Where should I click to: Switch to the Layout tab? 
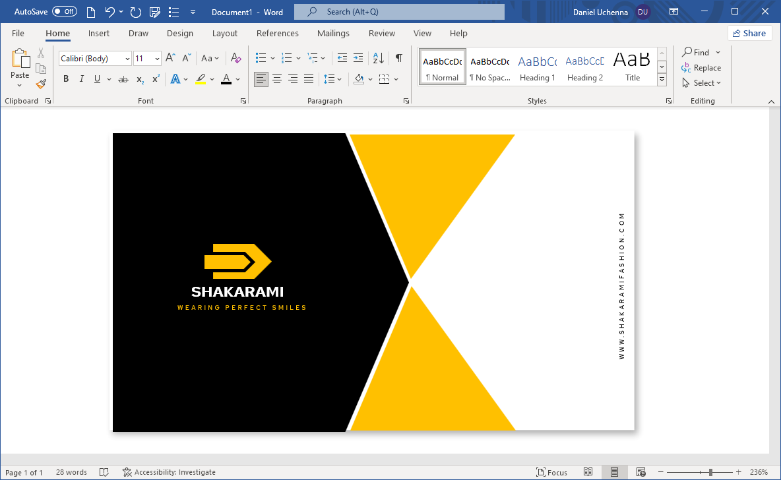pyautogui.click(x=224, y=33)
